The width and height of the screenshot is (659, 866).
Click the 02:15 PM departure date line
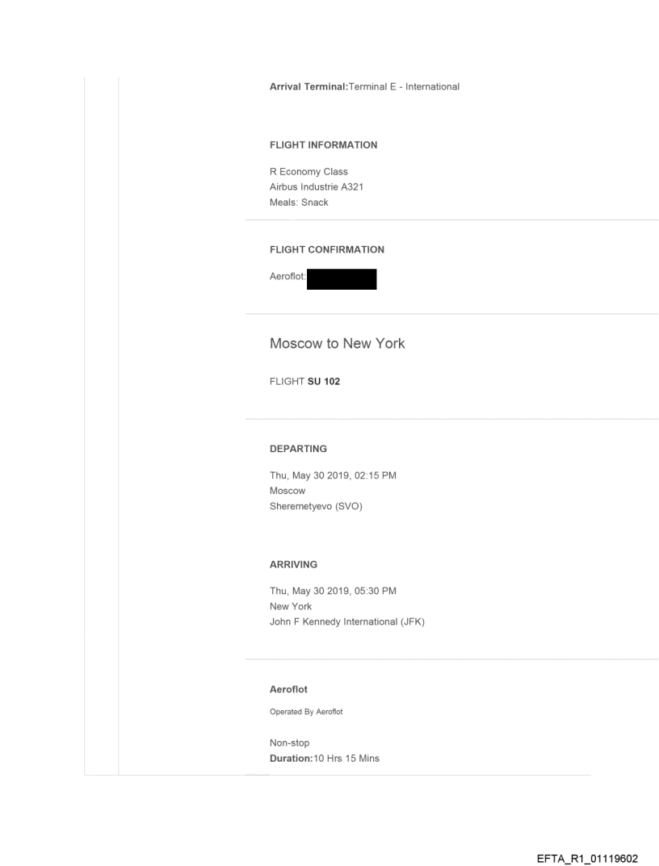pyautogui.click(x=333, y=475)
